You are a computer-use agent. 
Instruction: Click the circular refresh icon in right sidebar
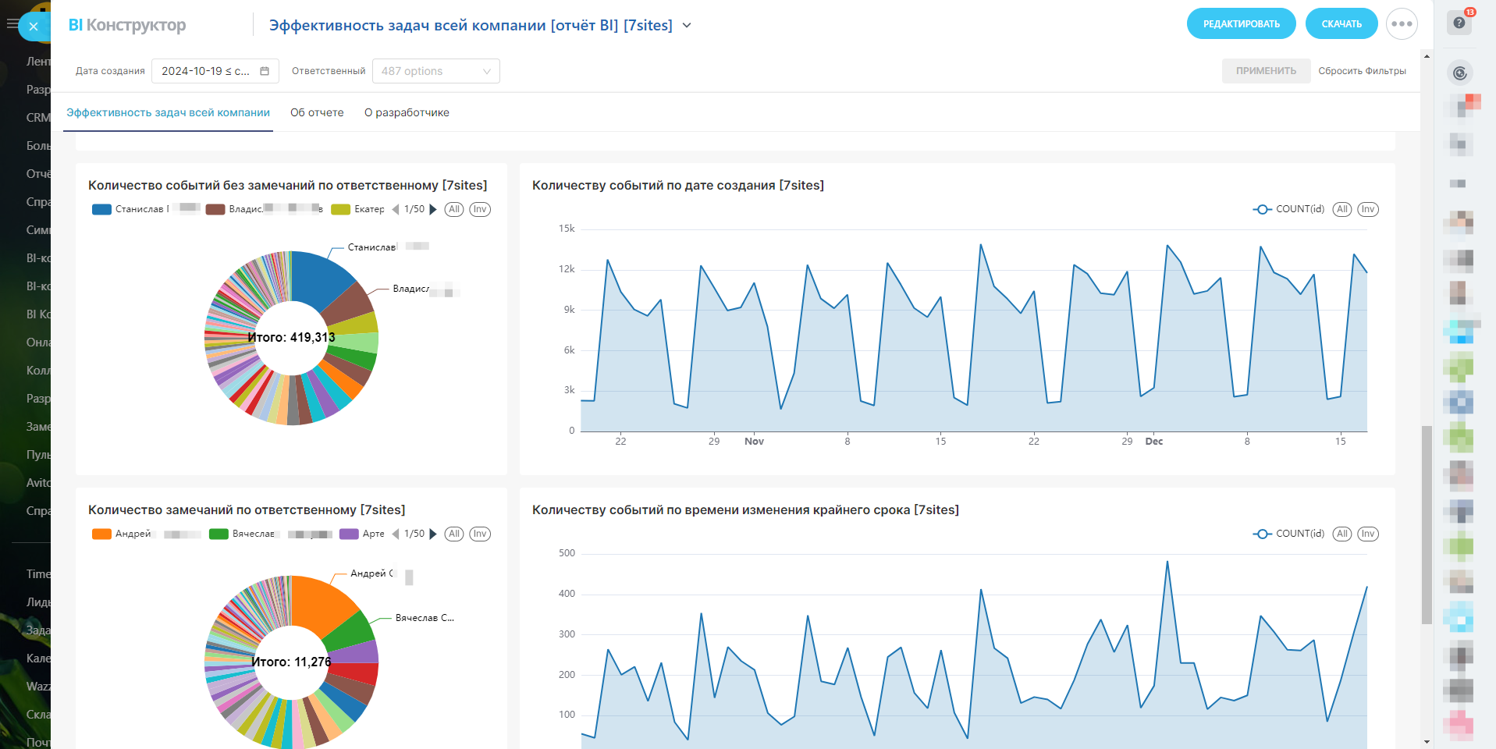point(1459,73)
